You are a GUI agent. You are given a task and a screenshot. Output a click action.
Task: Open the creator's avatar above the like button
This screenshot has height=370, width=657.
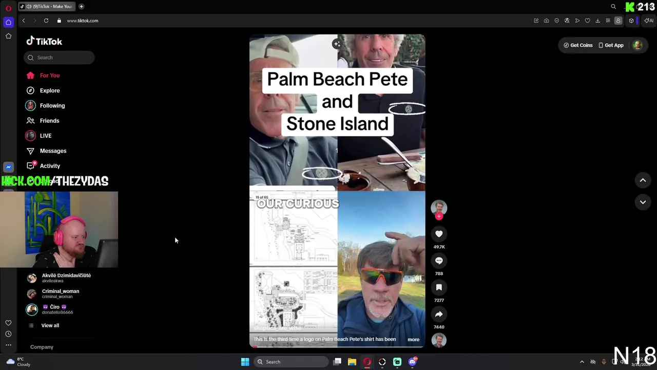(439, 207)
